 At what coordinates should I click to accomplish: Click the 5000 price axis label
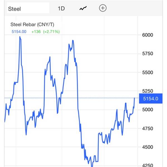point(147,110)
